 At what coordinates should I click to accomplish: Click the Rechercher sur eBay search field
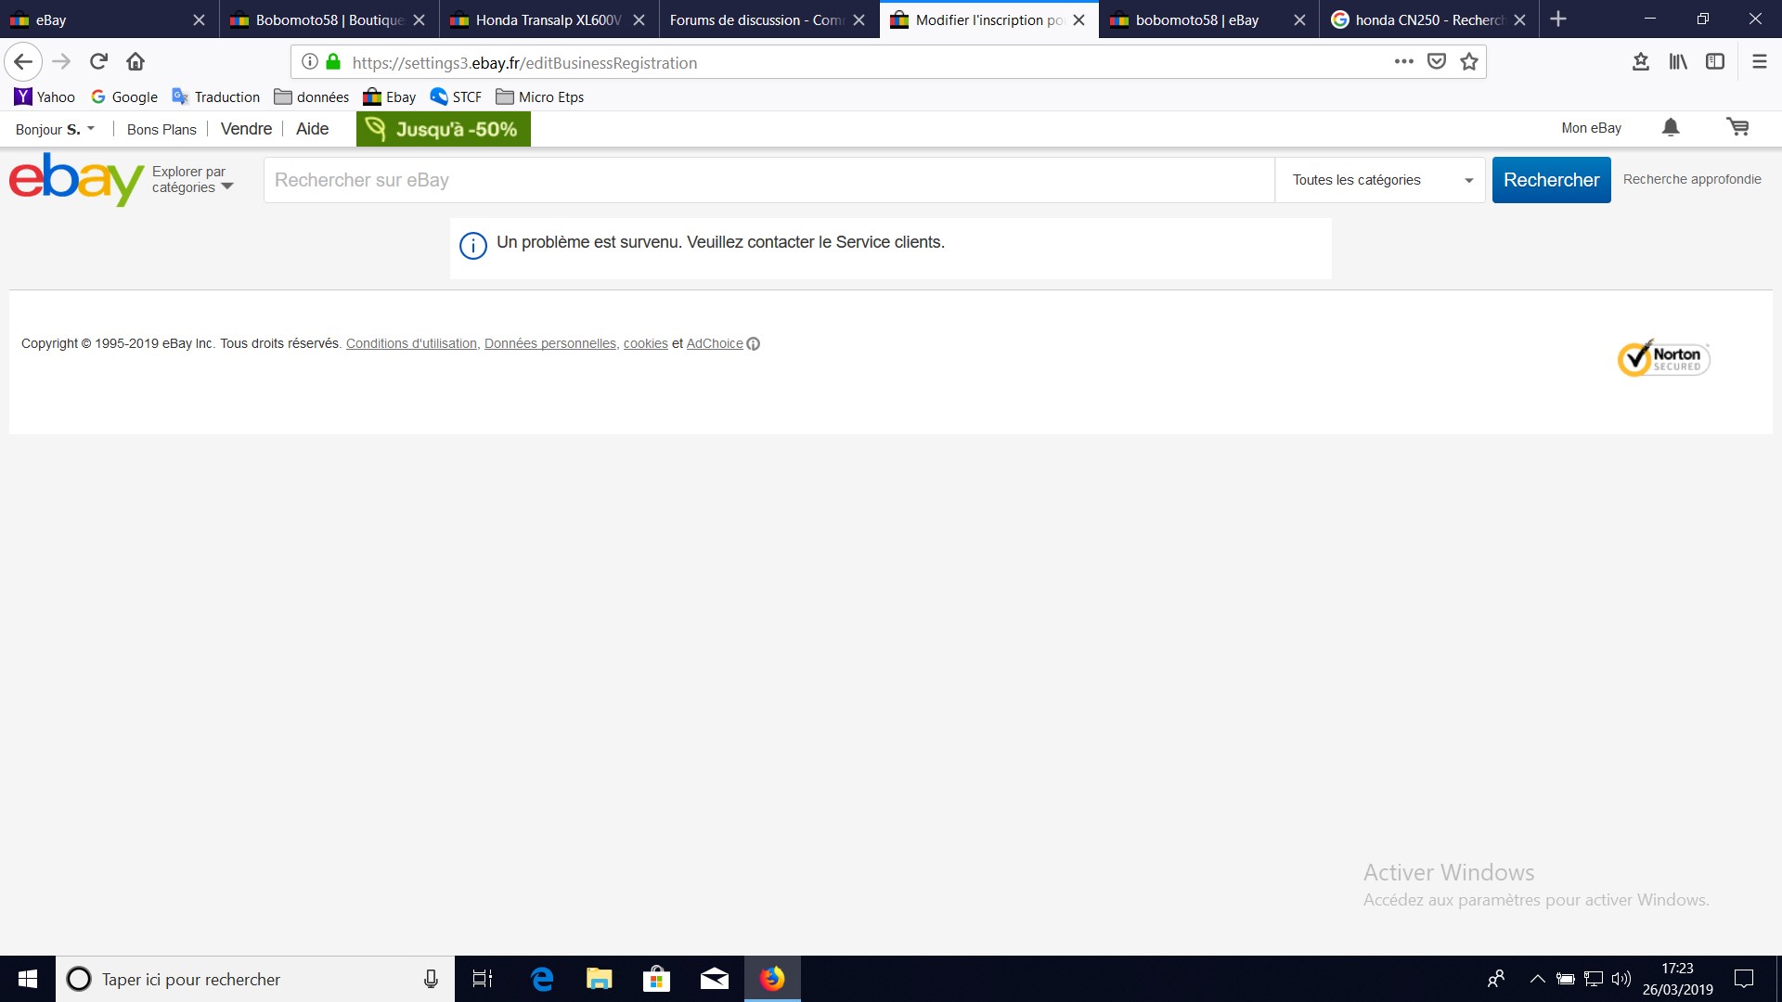coord(768,180)
